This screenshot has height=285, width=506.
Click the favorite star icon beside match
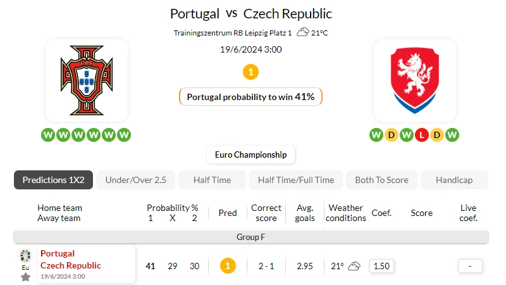point(25,277)
